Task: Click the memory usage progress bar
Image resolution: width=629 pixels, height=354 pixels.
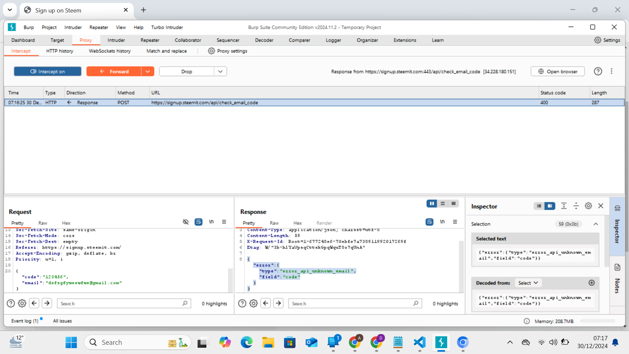Action: click(598, 321)
